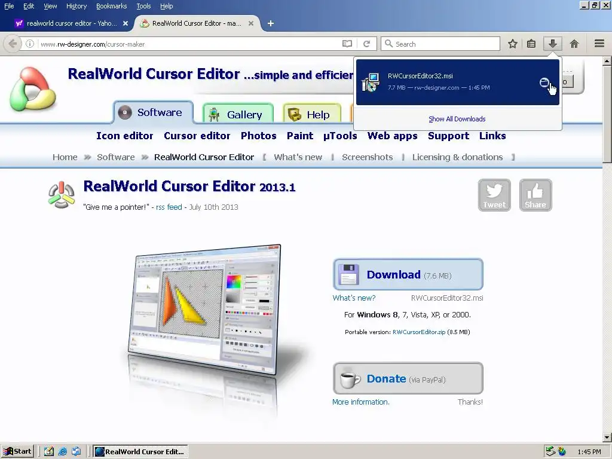Viewport: 612px width, 459px height.
Task: Click the Links navigation link
Action: [x=492, y=136]
